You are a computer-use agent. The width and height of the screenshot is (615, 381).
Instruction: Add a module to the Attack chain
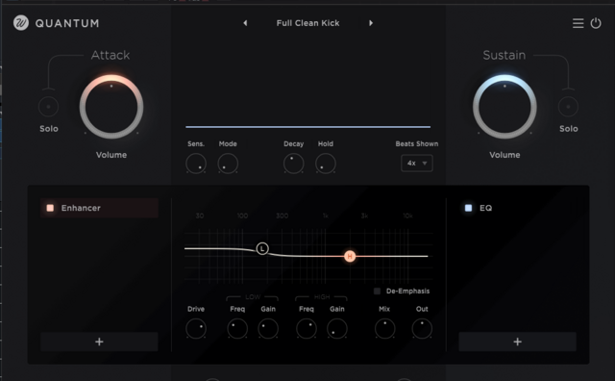[x=99, y=342]
